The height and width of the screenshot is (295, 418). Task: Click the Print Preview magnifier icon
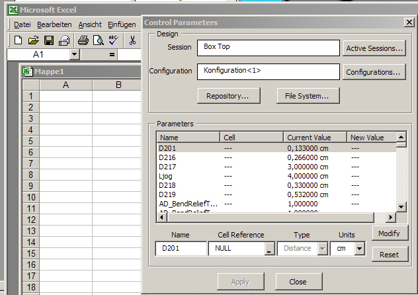click(x=99, y=40)
